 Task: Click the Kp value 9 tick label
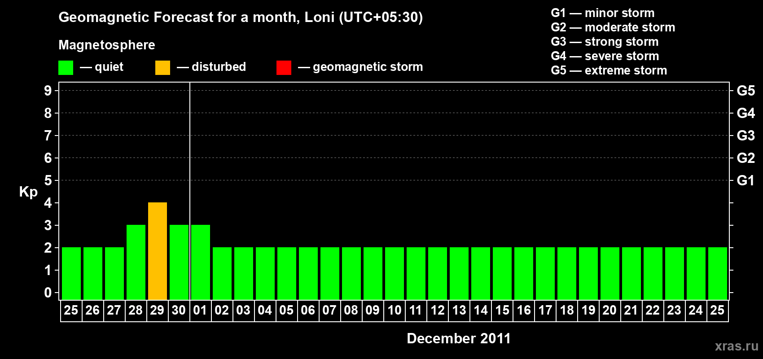(x=48, y=91)
